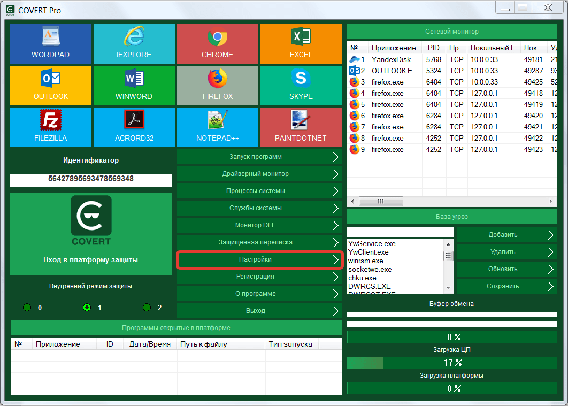
Task: Launch the PAINTDOTNET tile
Action: click(x=301, y=127)
